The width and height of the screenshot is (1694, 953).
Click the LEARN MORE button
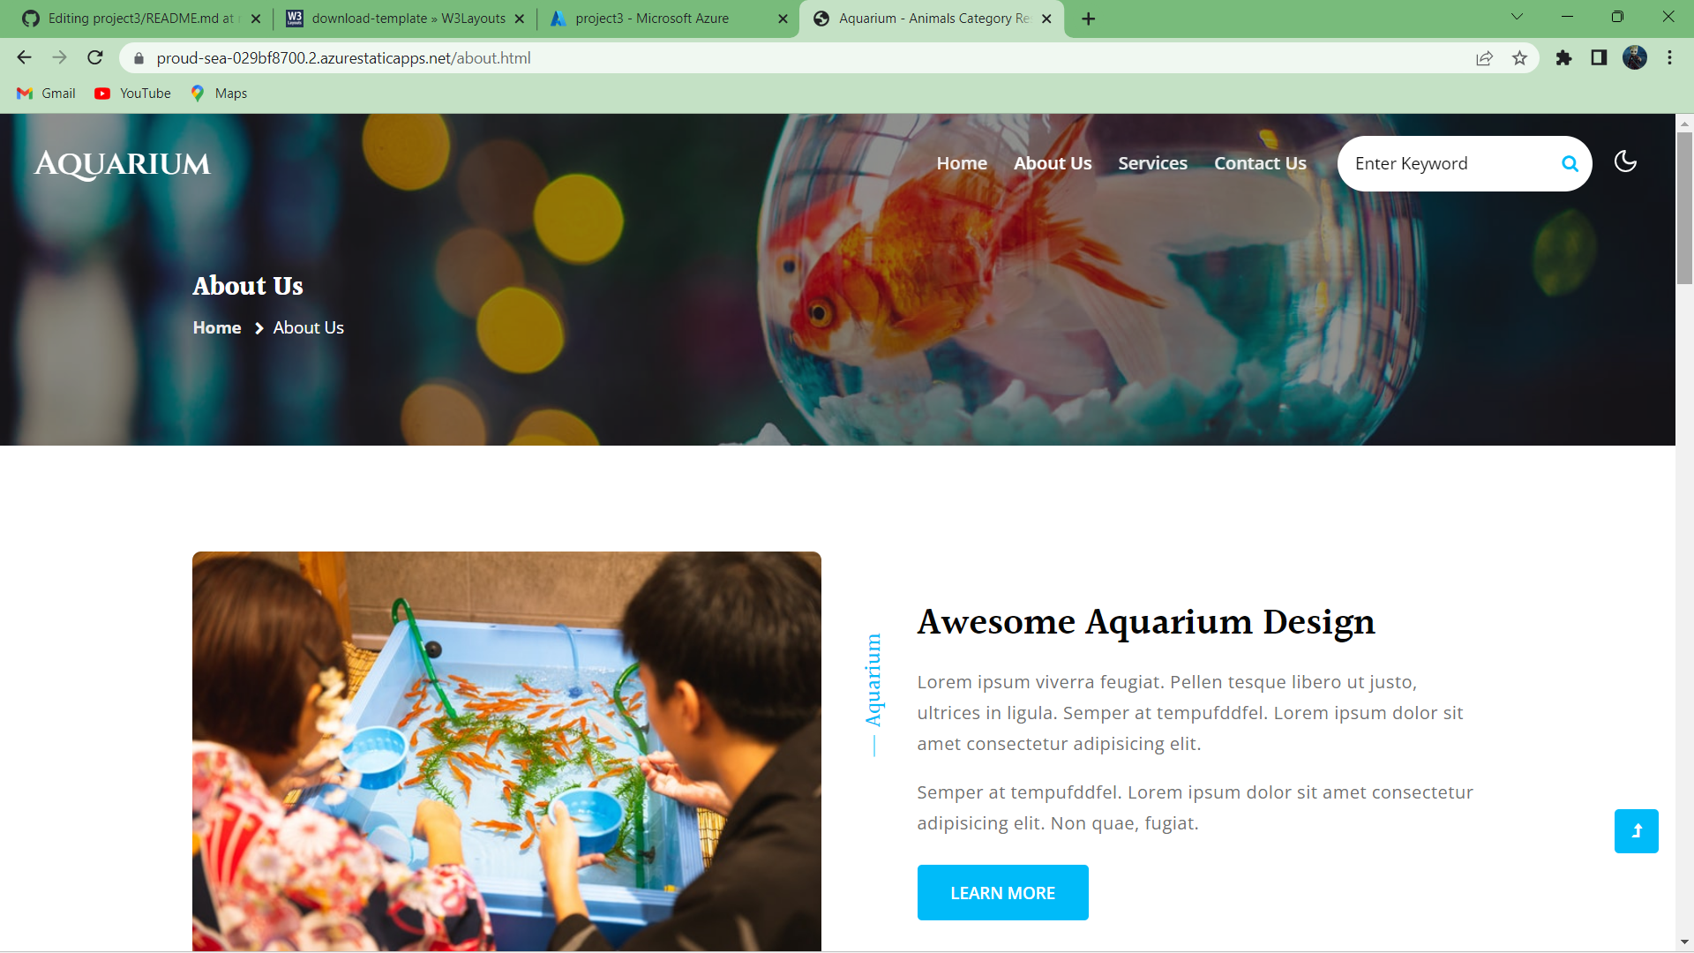tap(1002, 893)
